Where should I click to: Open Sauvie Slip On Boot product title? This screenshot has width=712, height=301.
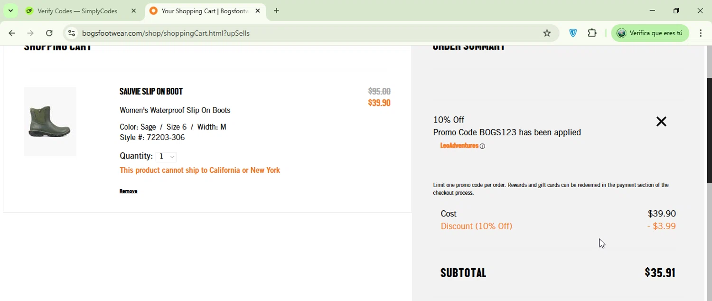click(x=151, y=91)
